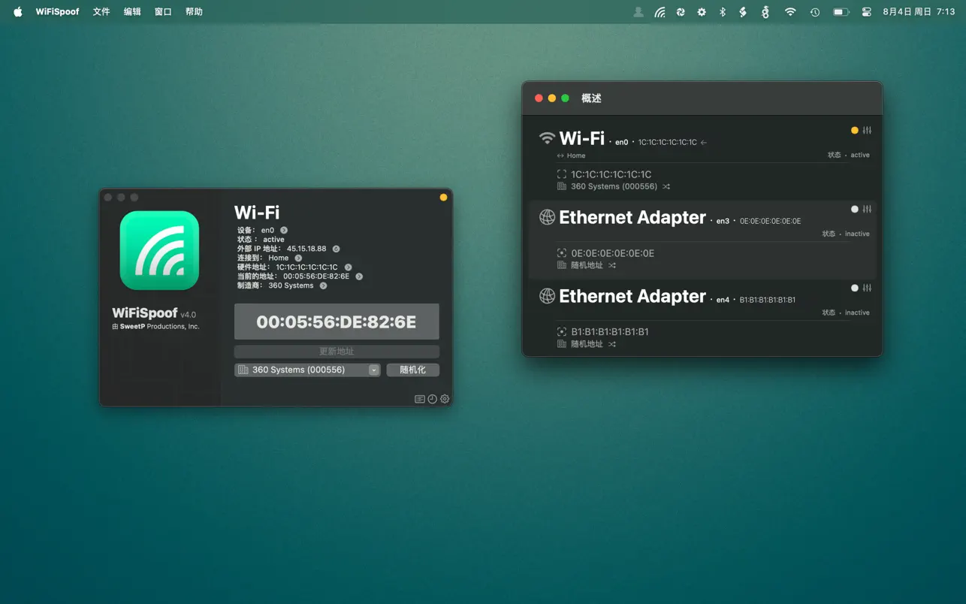Open the 帮助 menu
This screenshot has height=604, width=966.
tap(194, 11)
